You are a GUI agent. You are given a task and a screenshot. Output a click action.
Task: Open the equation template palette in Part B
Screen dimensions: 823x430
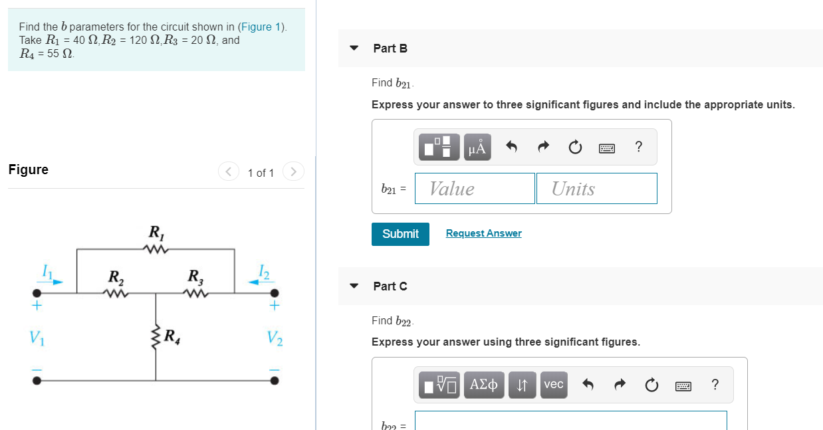[437, 147]
